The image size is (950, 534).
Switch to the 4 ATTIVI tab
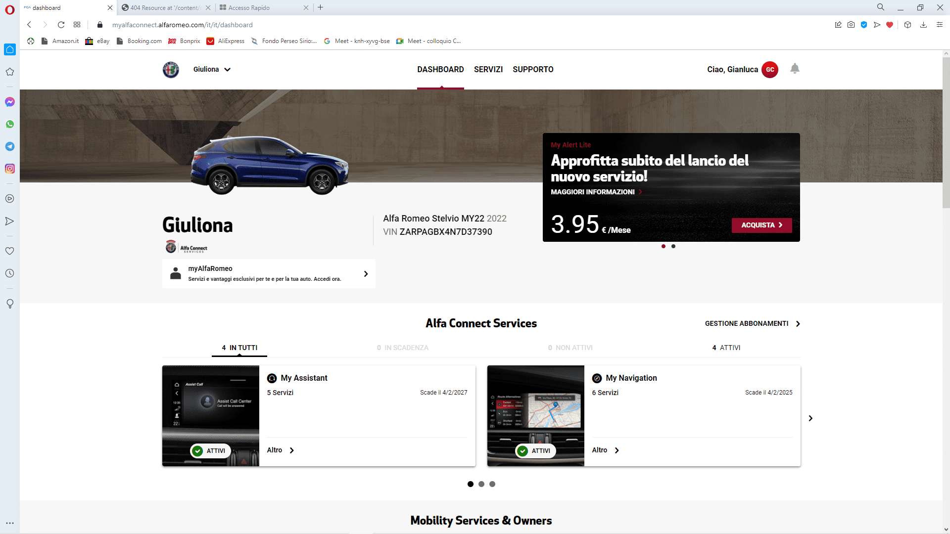[726, 348]
